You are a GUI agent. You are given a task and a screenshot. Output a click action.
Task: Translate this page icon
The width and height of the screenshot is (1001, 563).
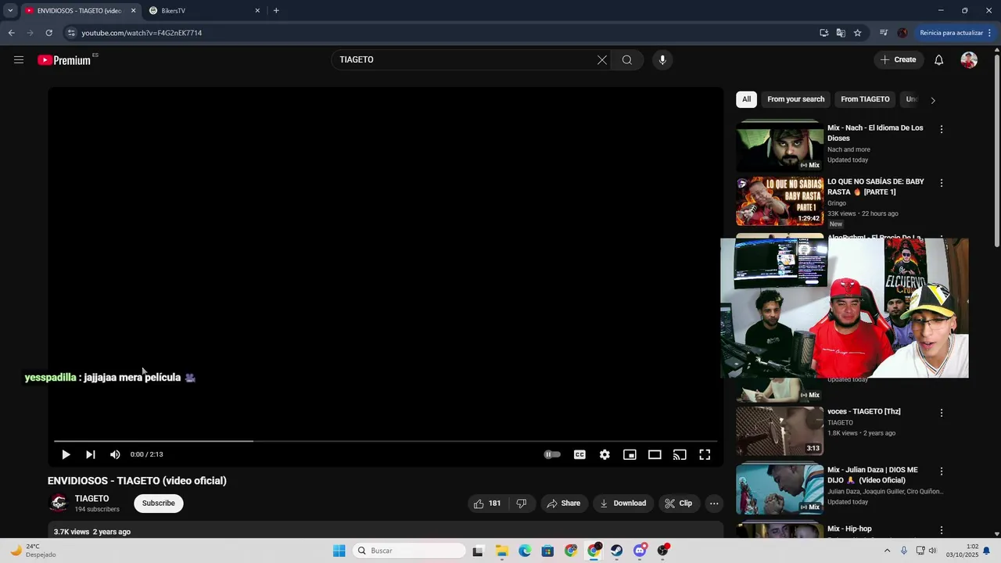841,33
